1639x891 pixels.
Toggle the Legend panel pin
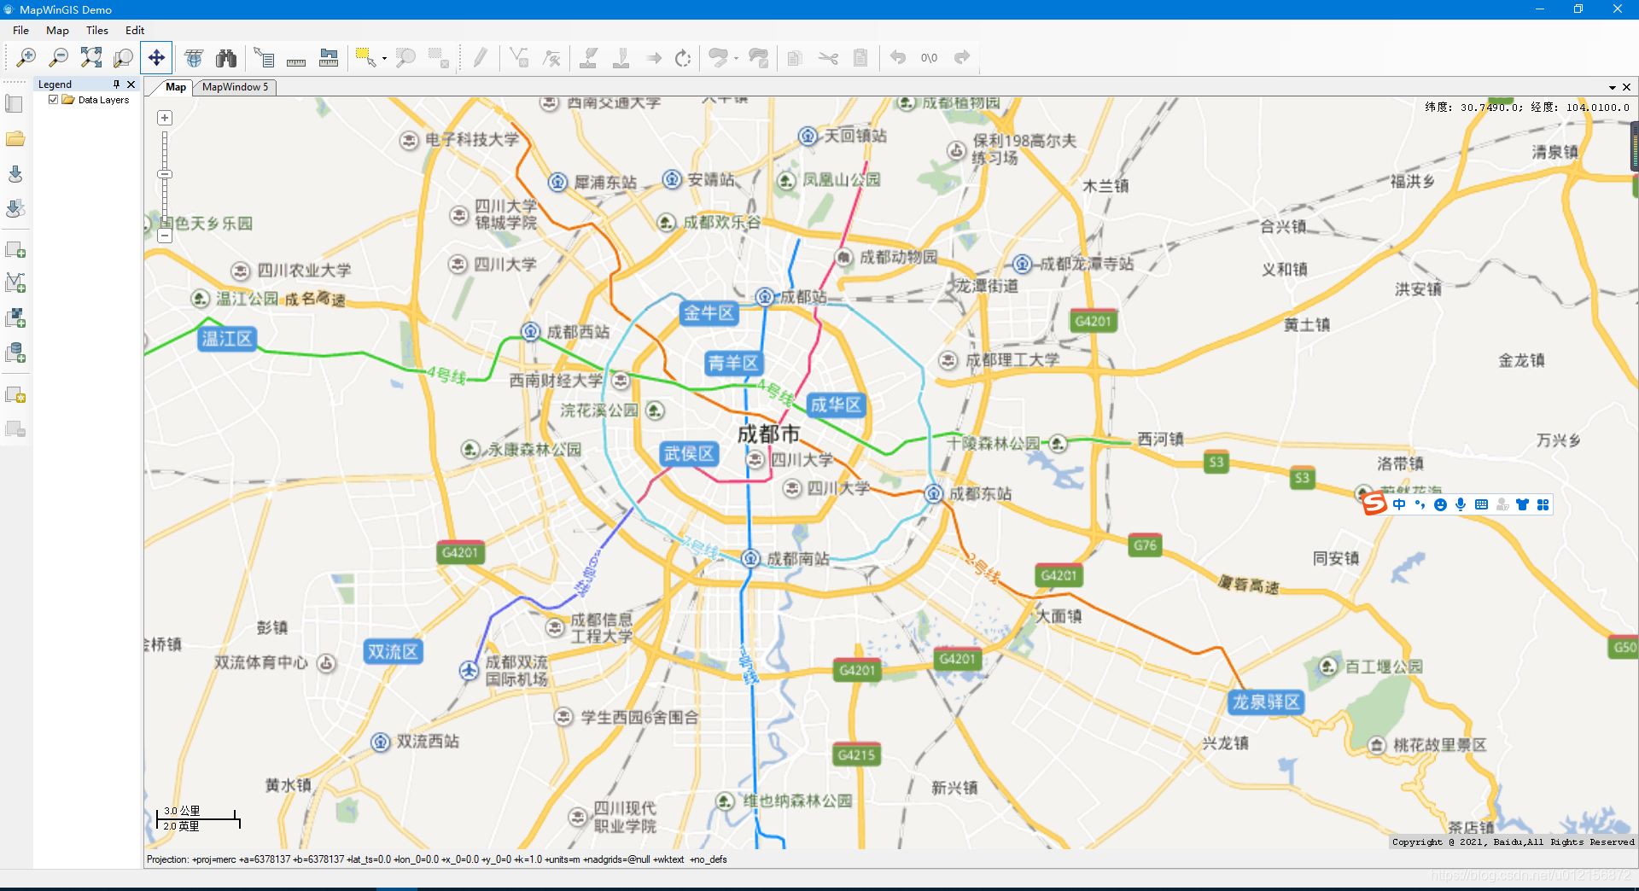point(117,84)
